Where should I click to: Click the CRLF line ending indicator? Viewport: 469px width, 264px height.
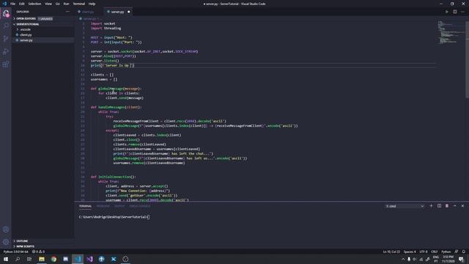tap(435, 252)
